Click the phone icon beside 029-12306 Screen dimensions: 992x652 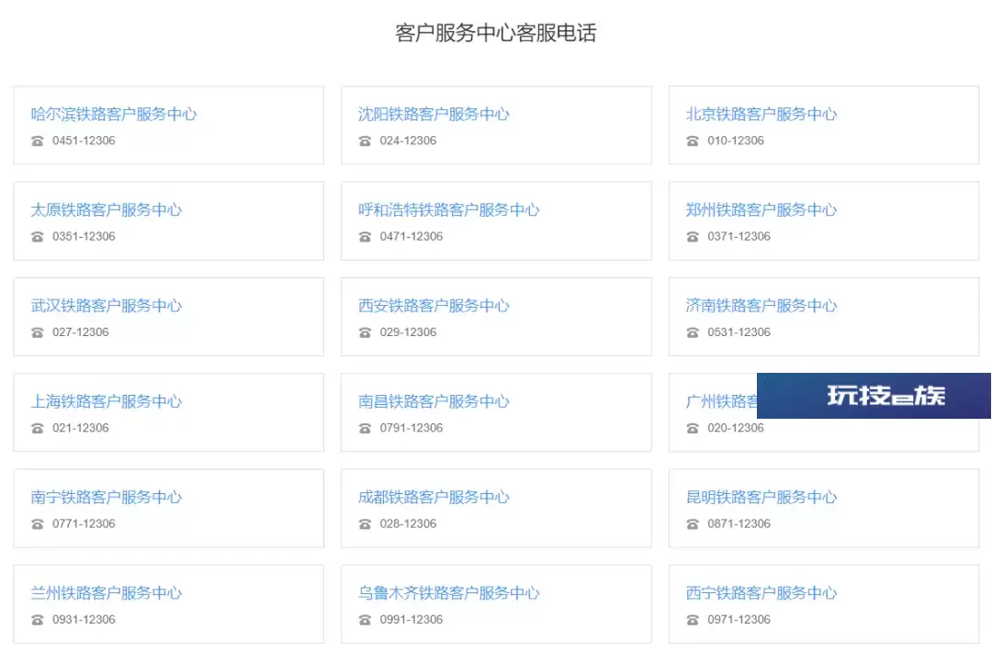(365, 332)
